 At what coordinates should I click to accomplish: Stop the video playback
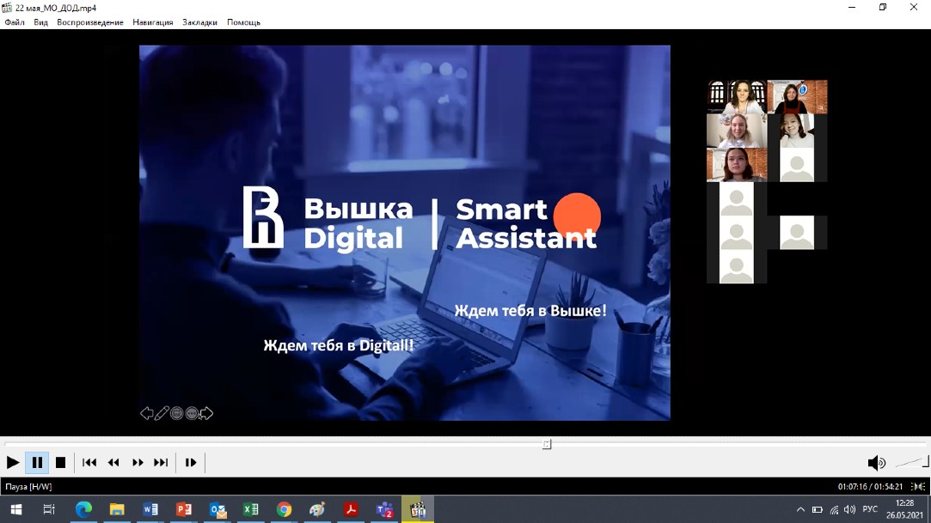[x=60, y=463]
